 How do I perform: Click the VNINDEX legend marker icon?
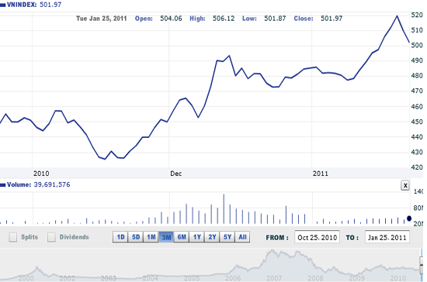[x=3, y=5]
